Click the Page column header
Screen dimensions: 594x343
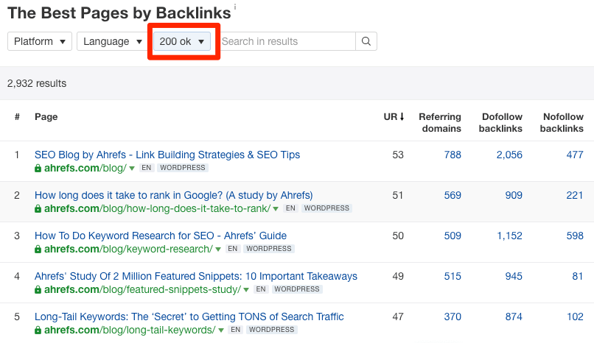click(x=46, y=116)
